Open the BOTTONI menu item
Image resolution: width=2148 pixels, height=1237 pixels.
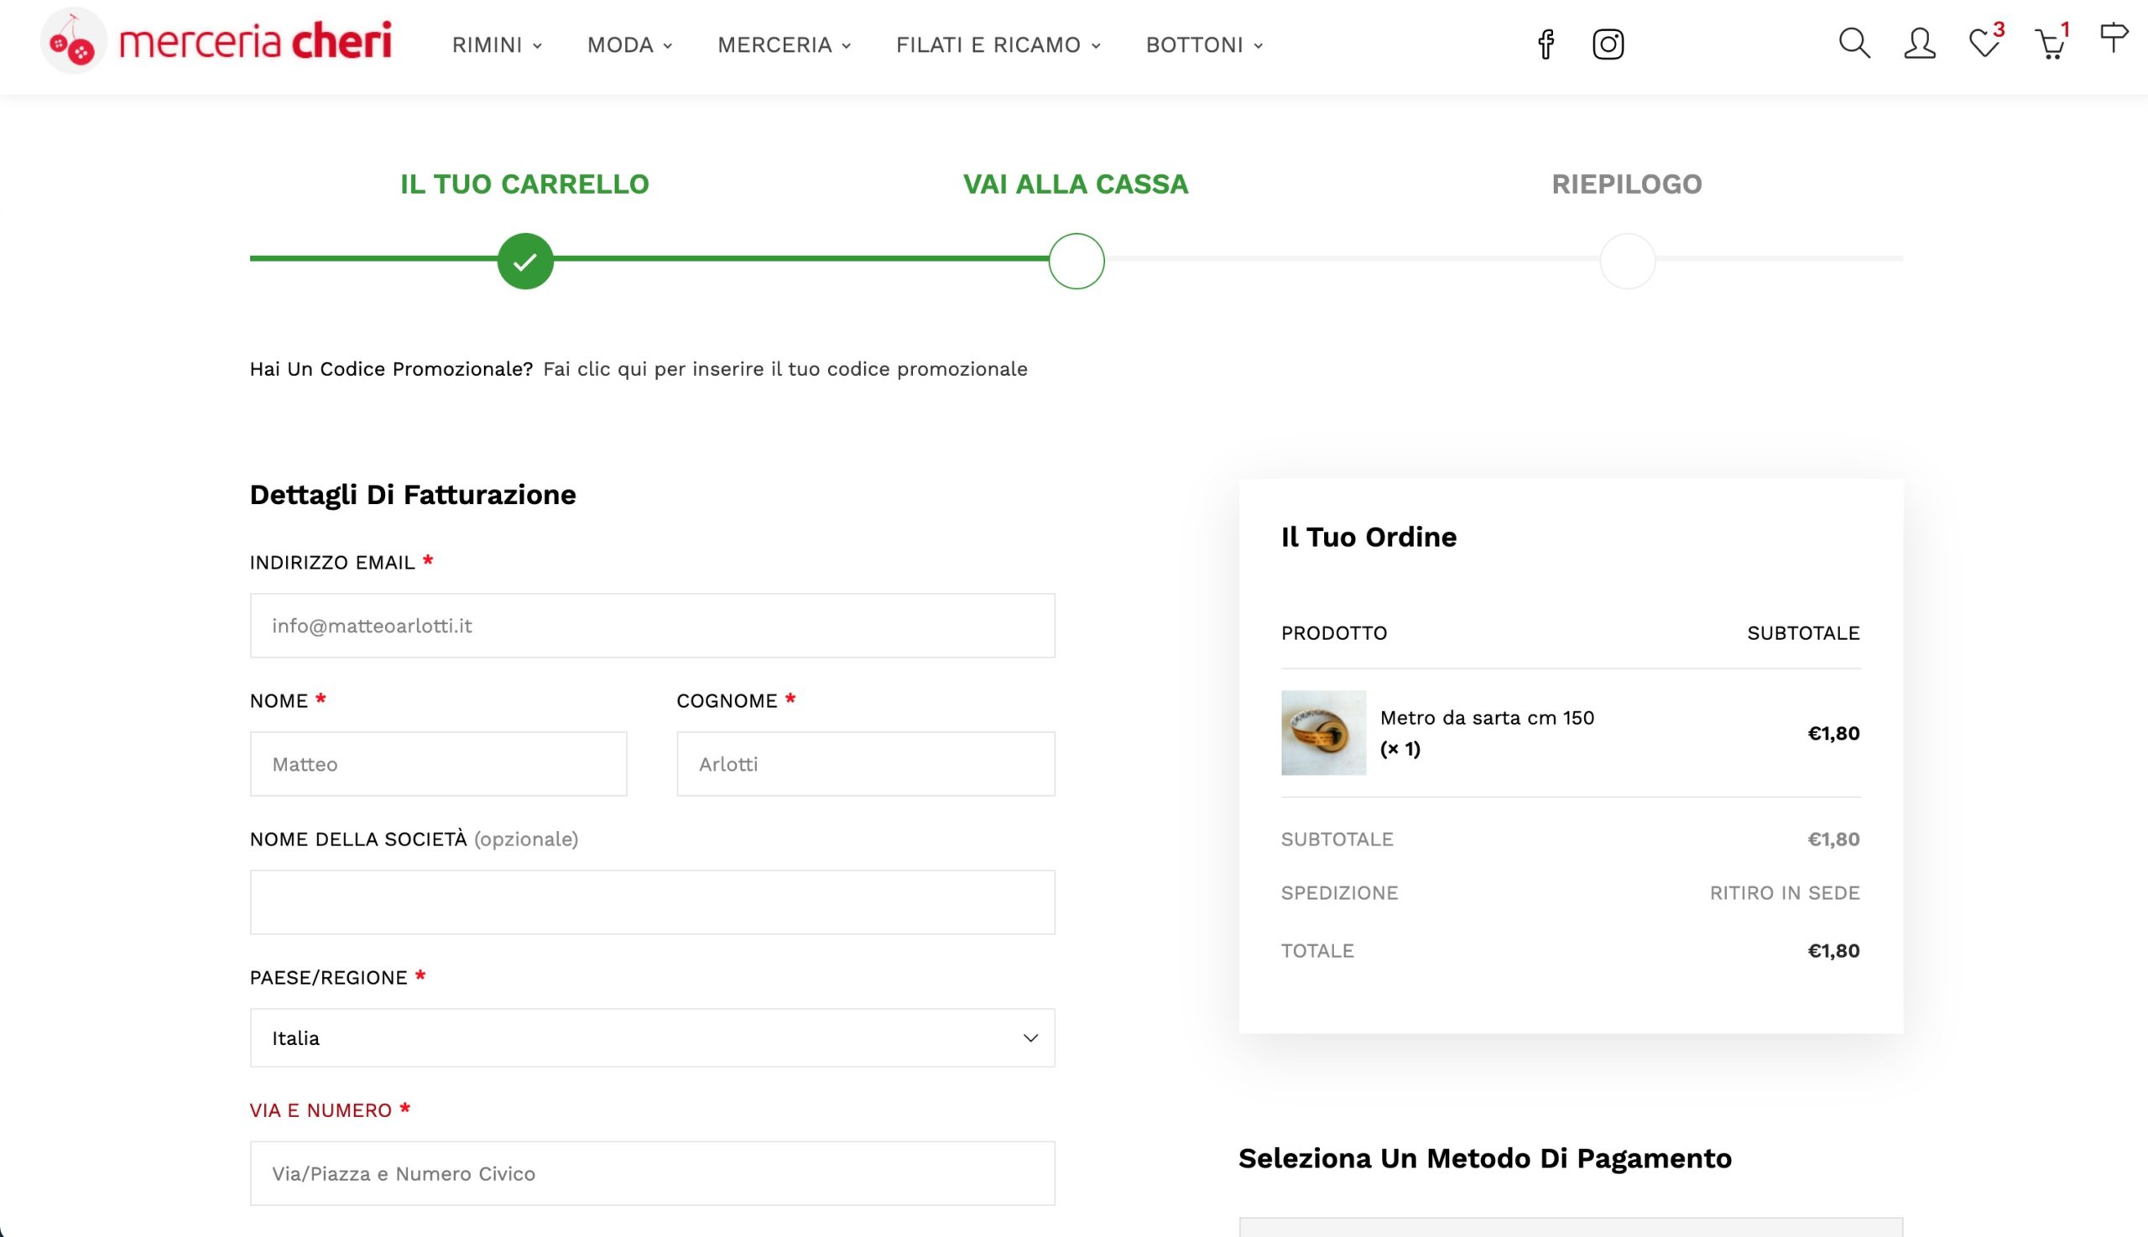pyautogui.click(x=1203, y=45)
